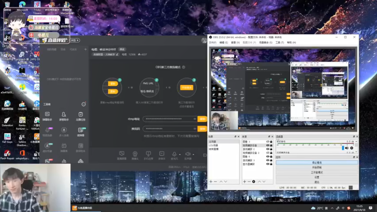Expand the microphone options arrow in Douyu
Image resolution: width=377 pixels, height=212 pixels.
[x=180, y=155]
